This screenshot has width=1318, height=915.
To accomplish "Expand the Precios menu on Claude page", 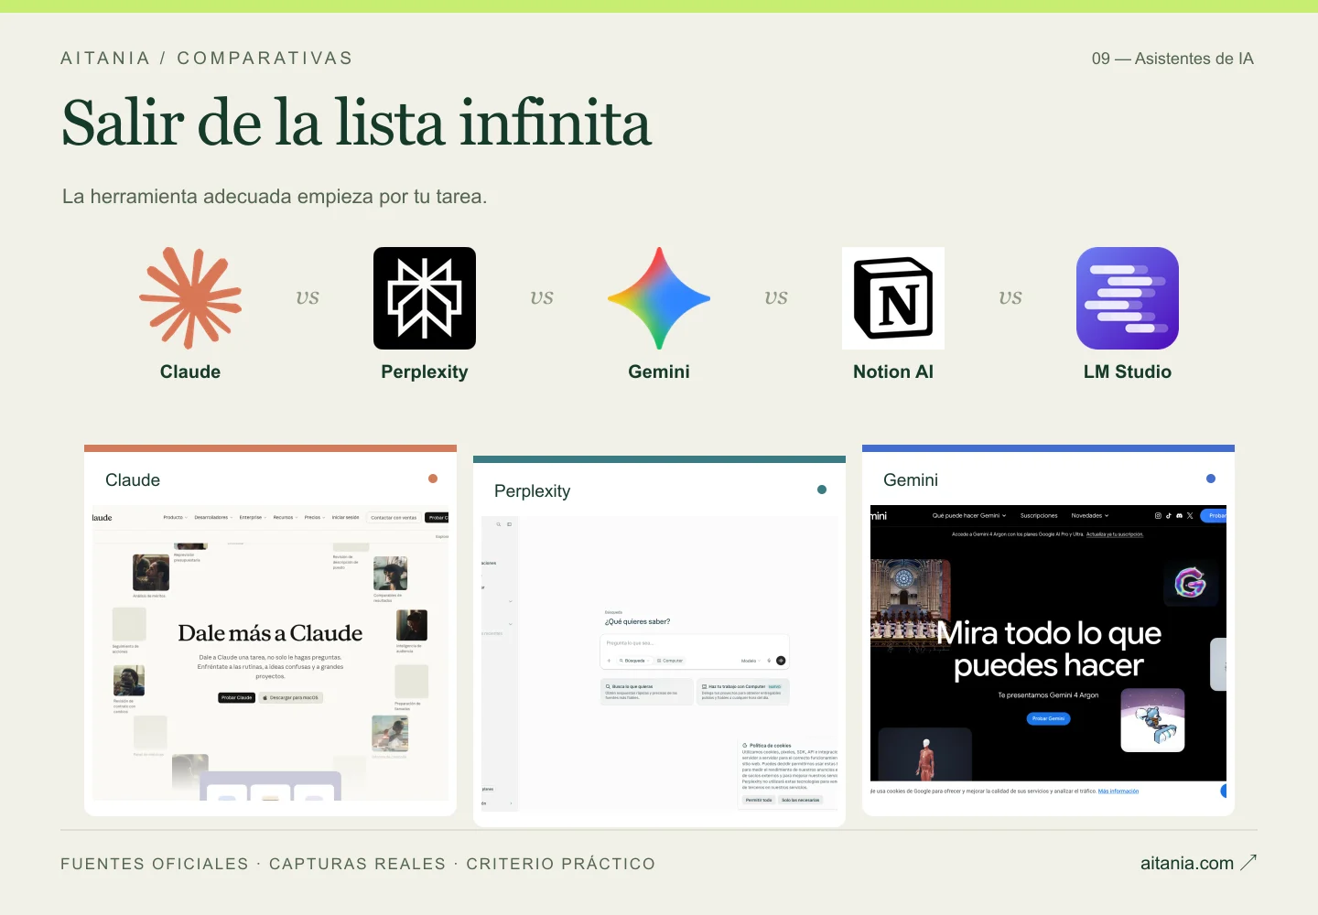I will coord(315,517).
